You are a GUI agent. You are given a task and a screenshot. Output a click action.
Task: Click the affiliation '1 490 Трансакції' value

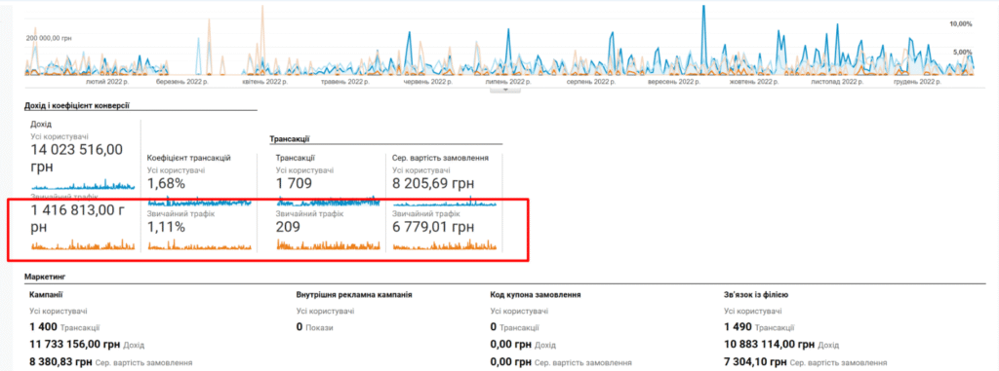(759, 328)
